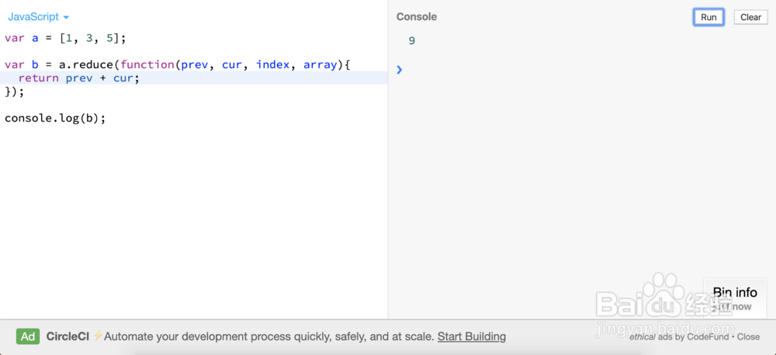Viewport: 776px width, 355px height.
Task: Select the console output value 9
Action: click(x=411, y=41)
